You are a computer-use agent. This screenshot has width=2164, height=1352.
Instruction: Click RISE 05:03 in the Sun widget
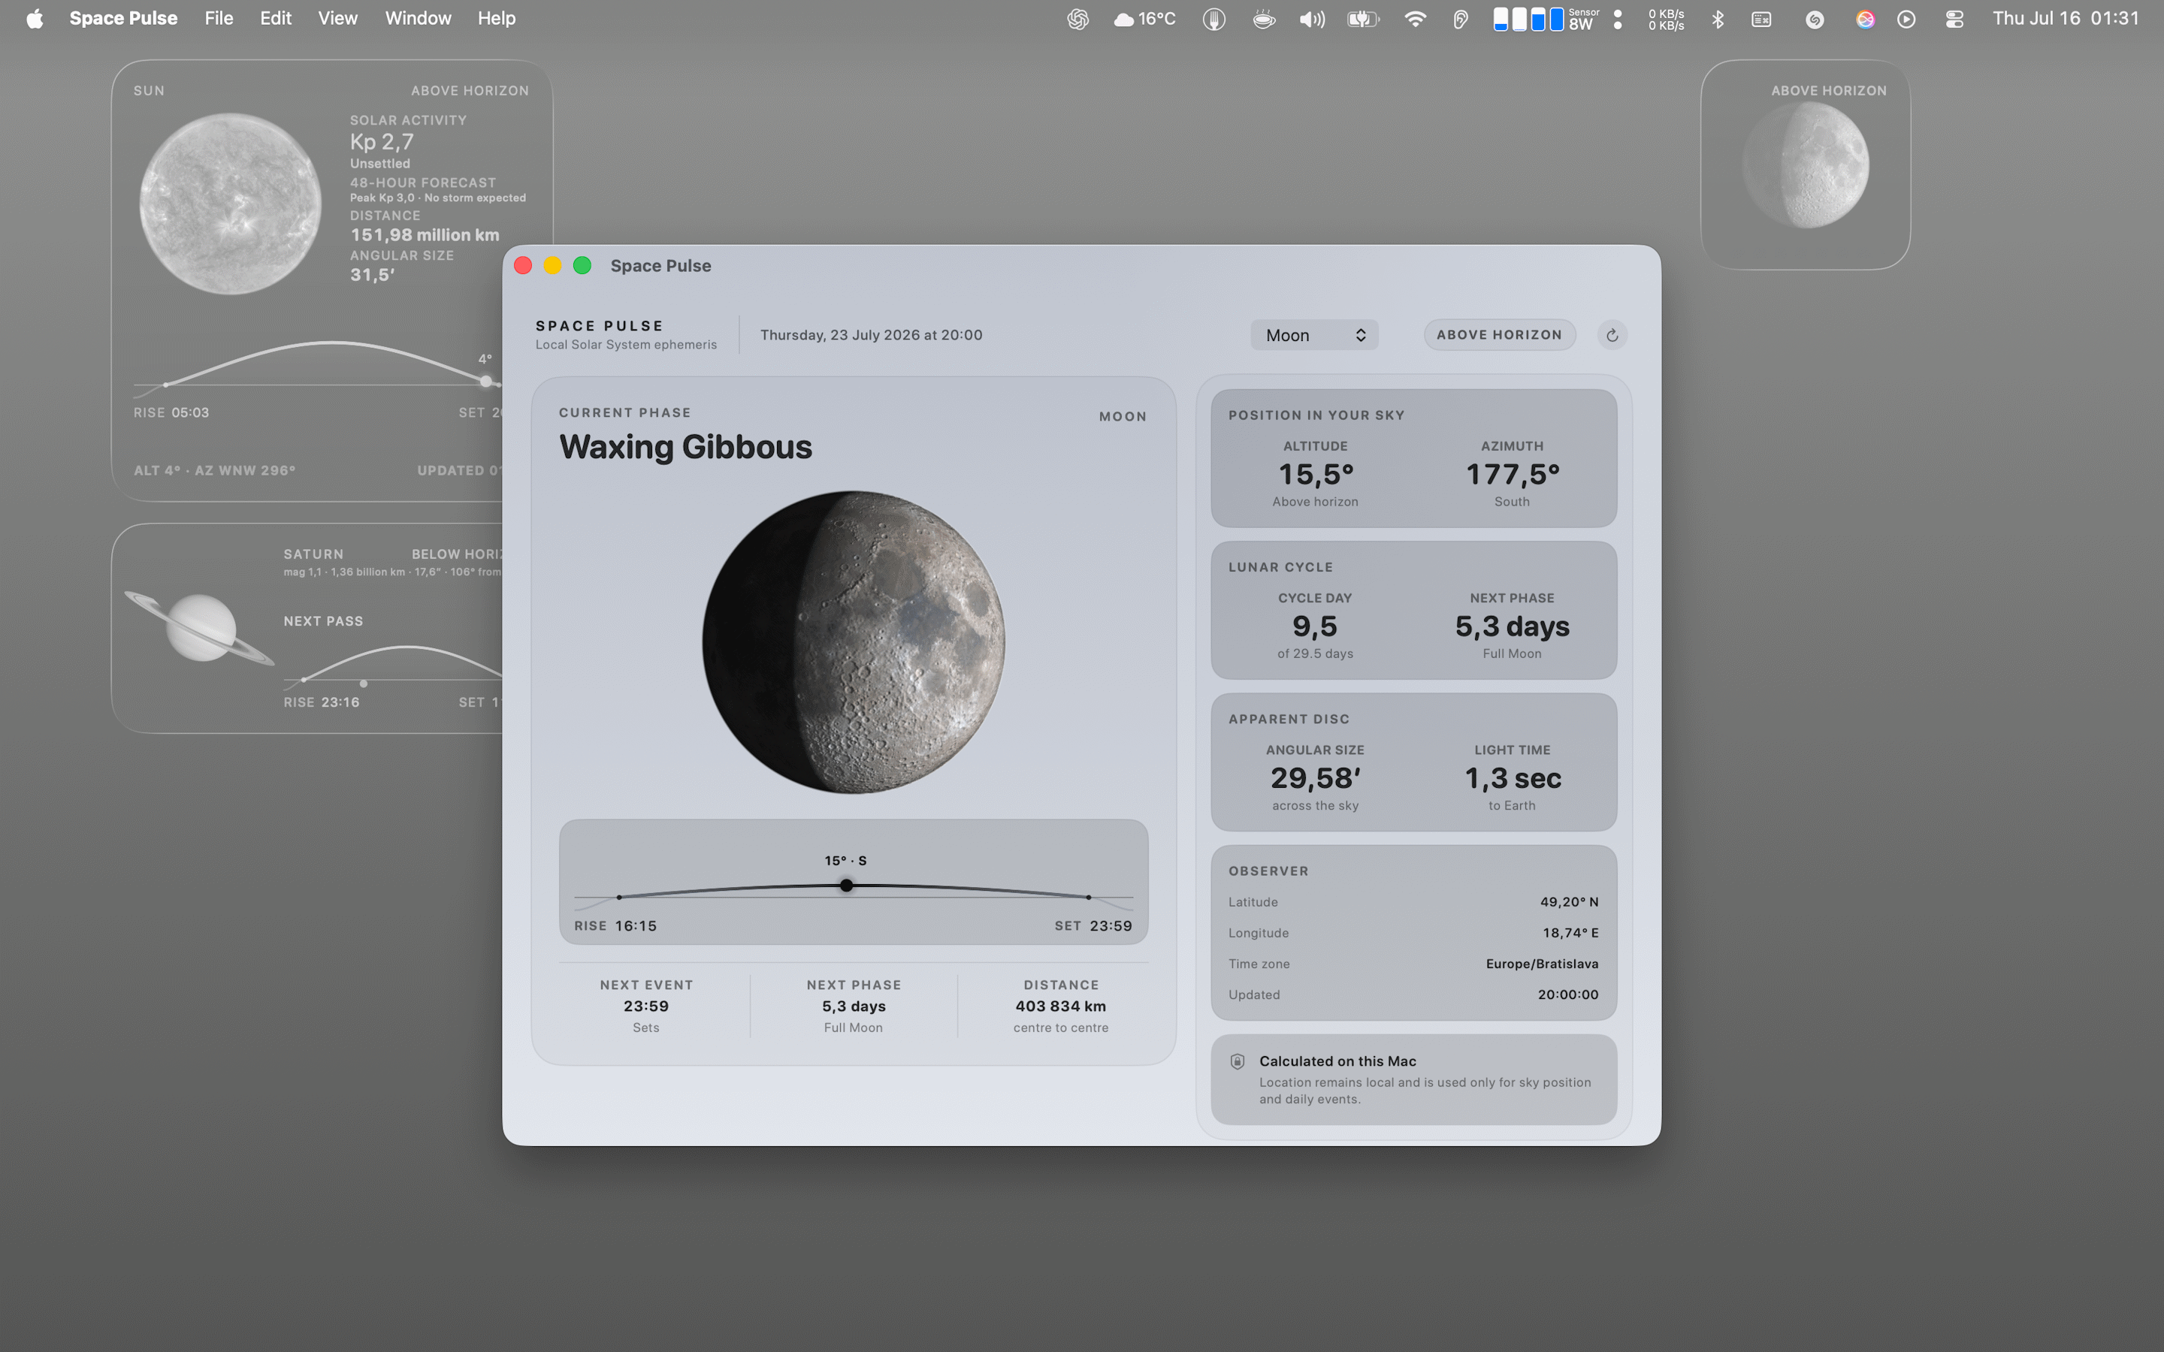pos(171,413)
